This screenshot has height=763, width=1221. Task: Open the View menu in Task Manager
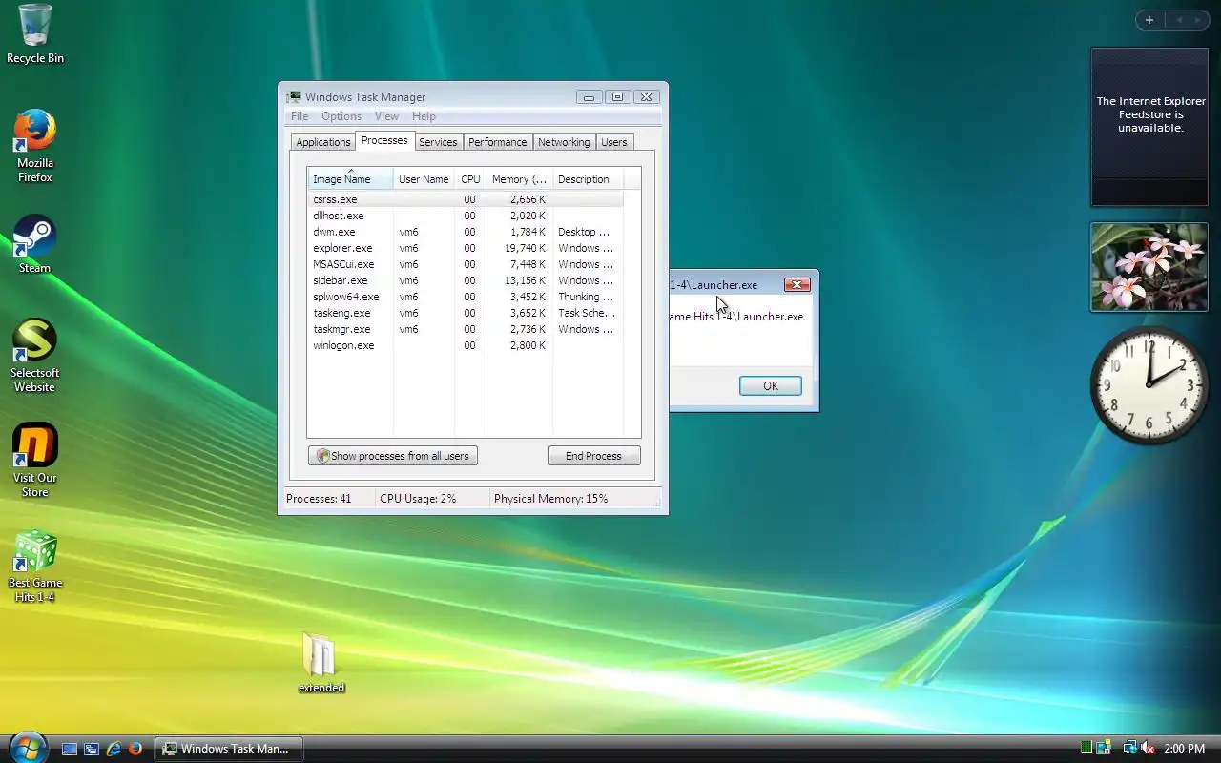pos(386,116)
